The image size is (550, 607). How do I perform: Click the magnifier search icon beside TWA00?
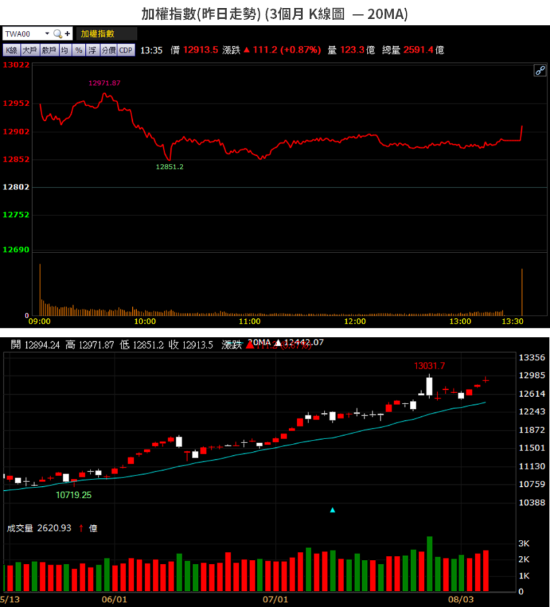[x=58, y=34]
